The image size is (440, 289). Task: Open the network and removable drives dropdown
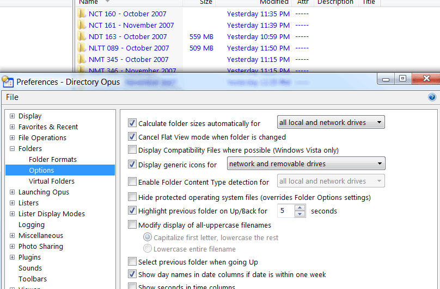coord(306,164)
